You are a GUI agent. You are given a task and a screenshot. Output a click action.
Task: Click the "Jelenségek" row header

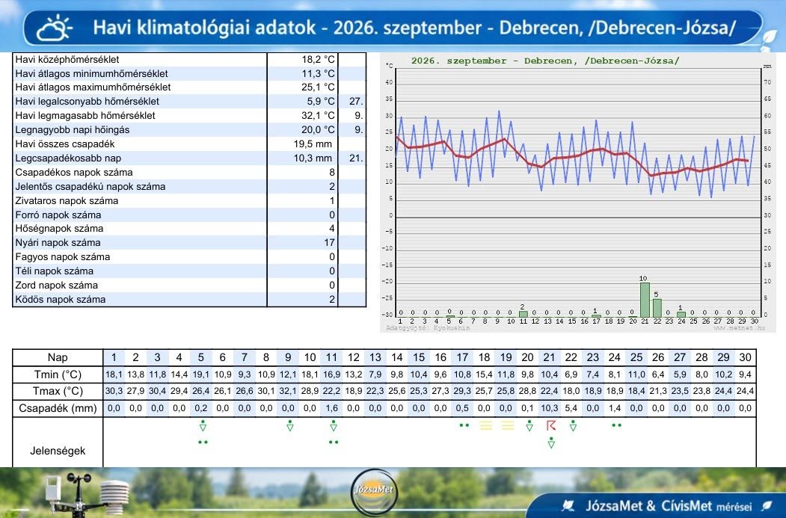coord(58,451)
